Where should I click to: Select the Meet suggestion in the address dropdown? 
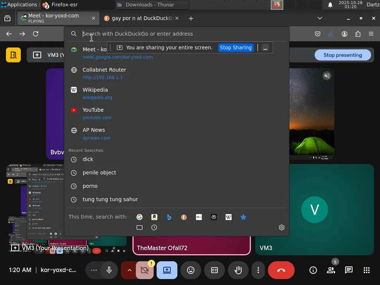pyautogui.click(x=176, y=53)
